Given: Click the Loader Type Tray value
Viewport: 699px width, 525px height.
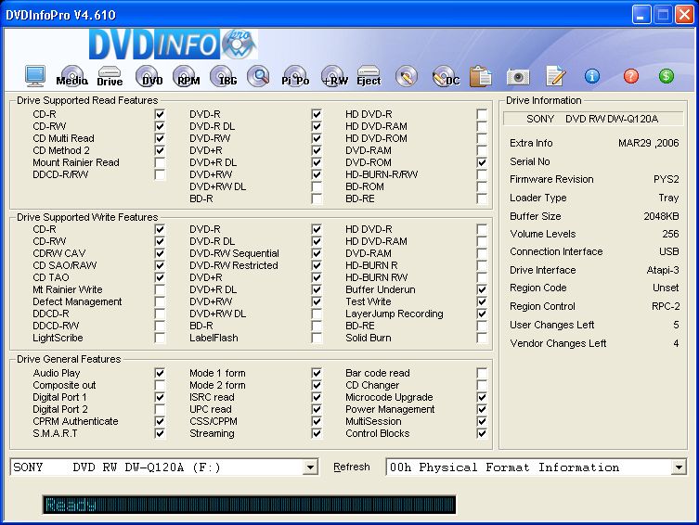Looking at the screenshot, I should (668, 198).
